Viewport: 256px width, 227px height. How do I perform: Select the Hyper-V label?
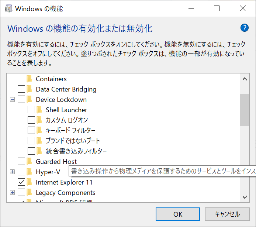point(48,172)
